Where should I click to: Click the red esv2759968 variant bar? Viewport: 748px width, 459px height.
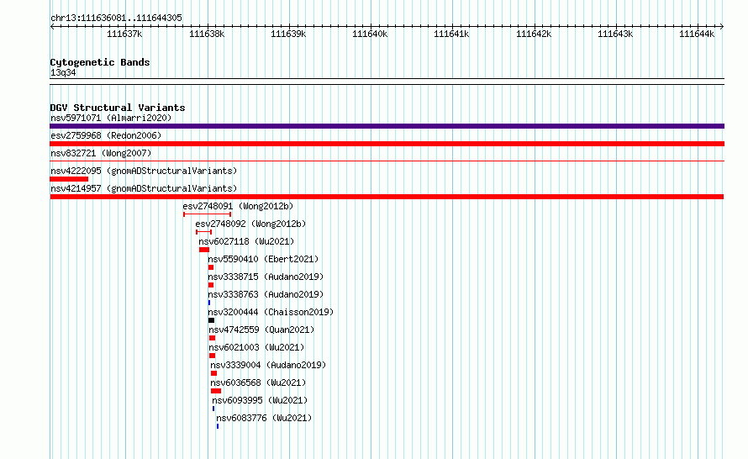tap(387, 144)
